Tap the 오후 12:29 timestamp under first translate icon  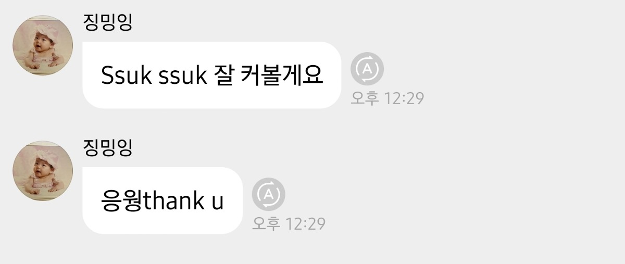coord(387,98)
